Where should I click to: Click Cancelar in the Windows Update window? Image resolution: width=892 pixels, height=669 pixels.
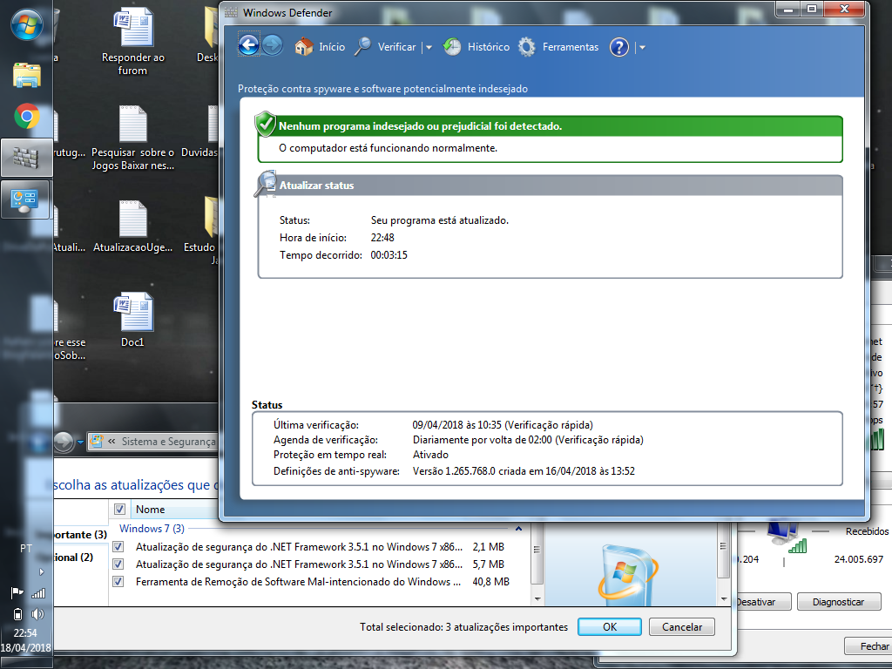click(x=681, y=627)
